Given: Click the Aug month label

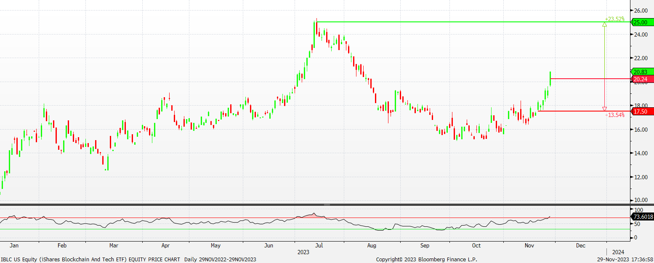Looking at the screenshot, I should click(371, 245).
